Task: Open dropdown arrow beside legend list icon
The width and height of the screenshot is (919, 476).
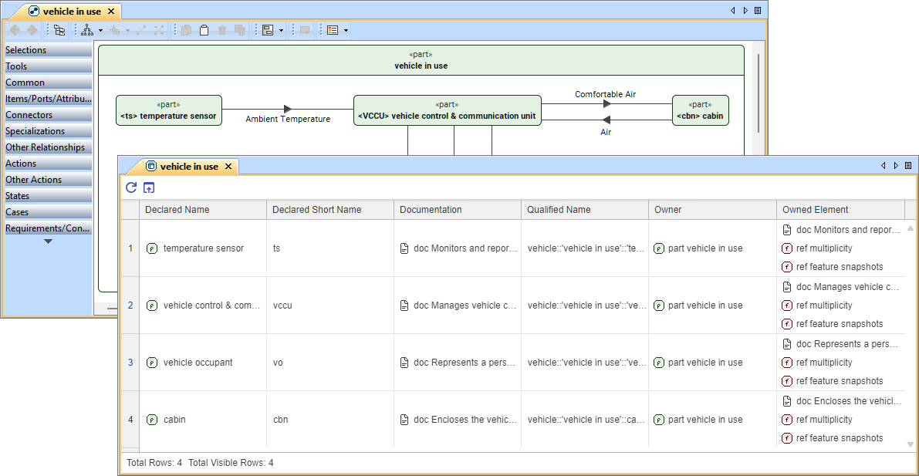Action: 346,31
